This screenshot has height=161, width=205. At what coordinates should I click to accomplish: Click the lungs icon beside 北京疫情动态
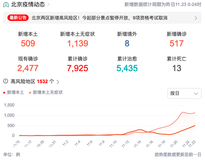click(x=6, y=5)
